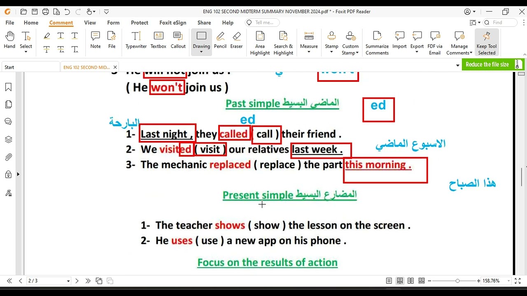
Task: Select the Callout tool
Action: point(178,40)
